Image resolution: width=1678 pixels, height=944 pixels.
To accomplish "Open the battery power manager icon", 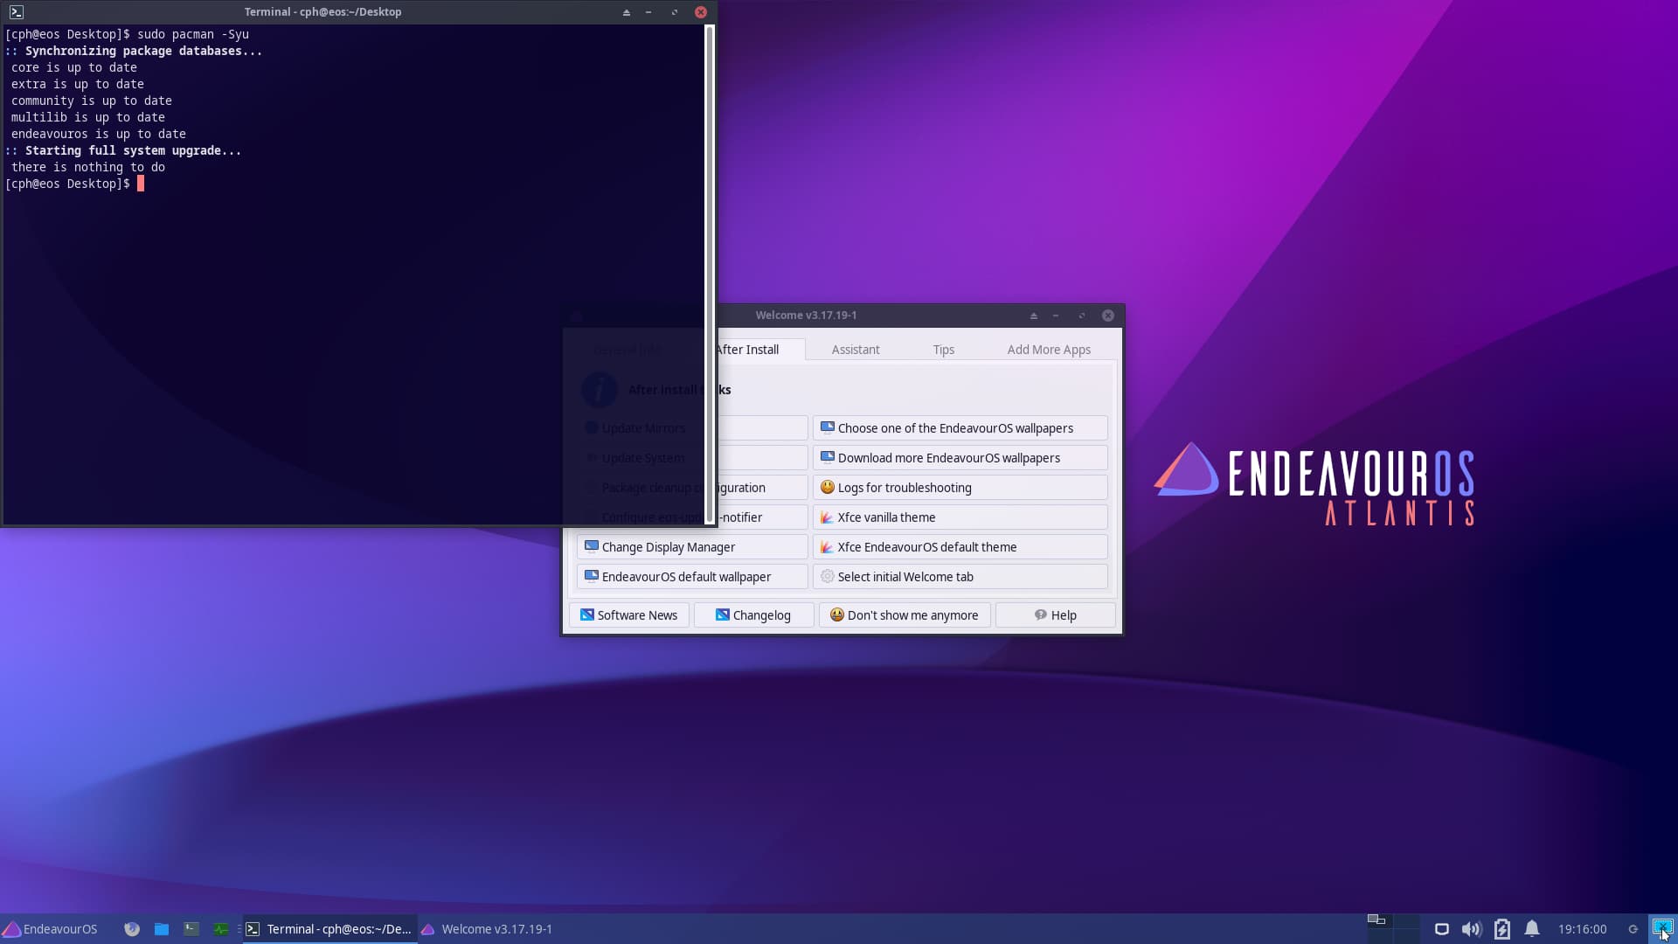I will (x=1502, y=929).
